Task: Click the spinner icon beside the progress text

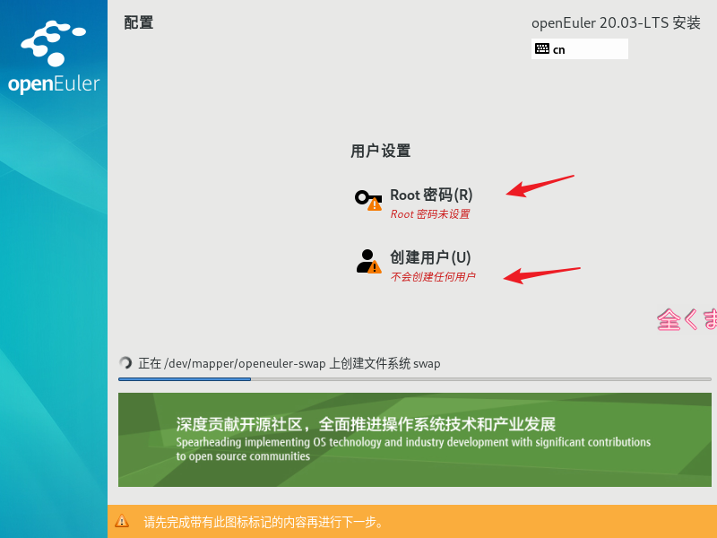Action: coord(125,363)
